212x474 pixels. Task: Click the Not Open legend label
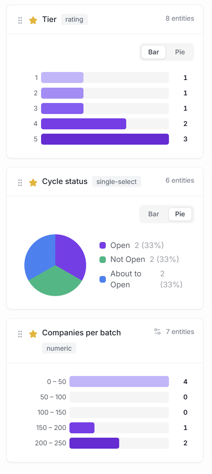(x=128, y=259)
